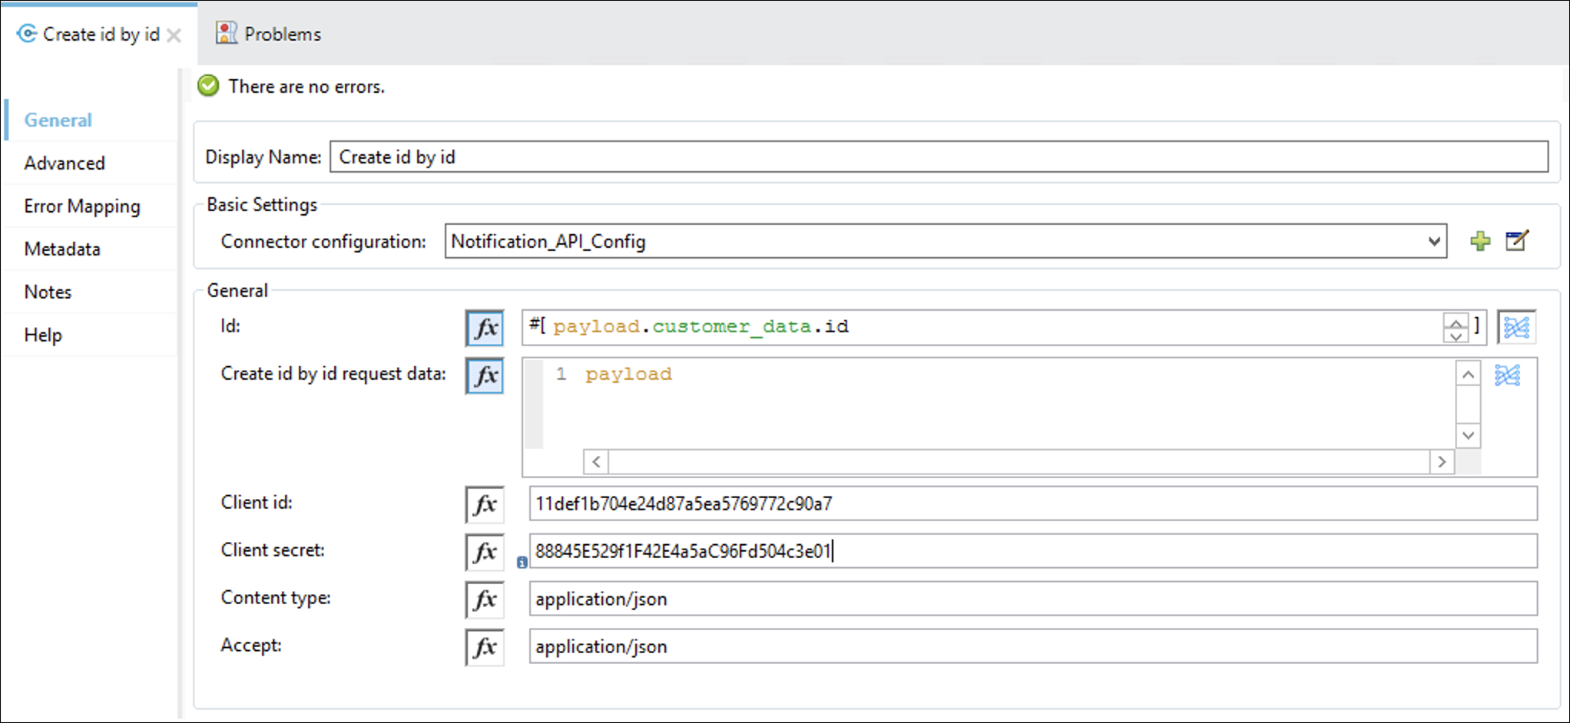Add new connector configuration with plus icon
The width and height of the screenshot is (1570, 723).
(x=1480, y=241)
